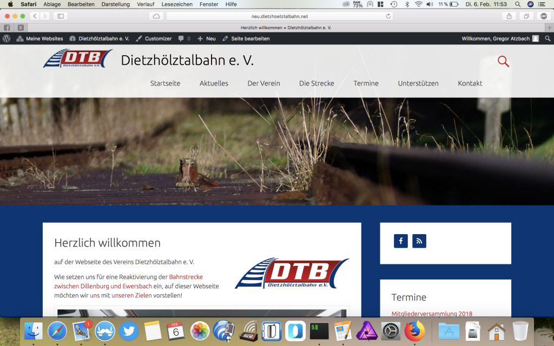Click the iCloud tabs button
554x346 pixels.
point(156,16)
